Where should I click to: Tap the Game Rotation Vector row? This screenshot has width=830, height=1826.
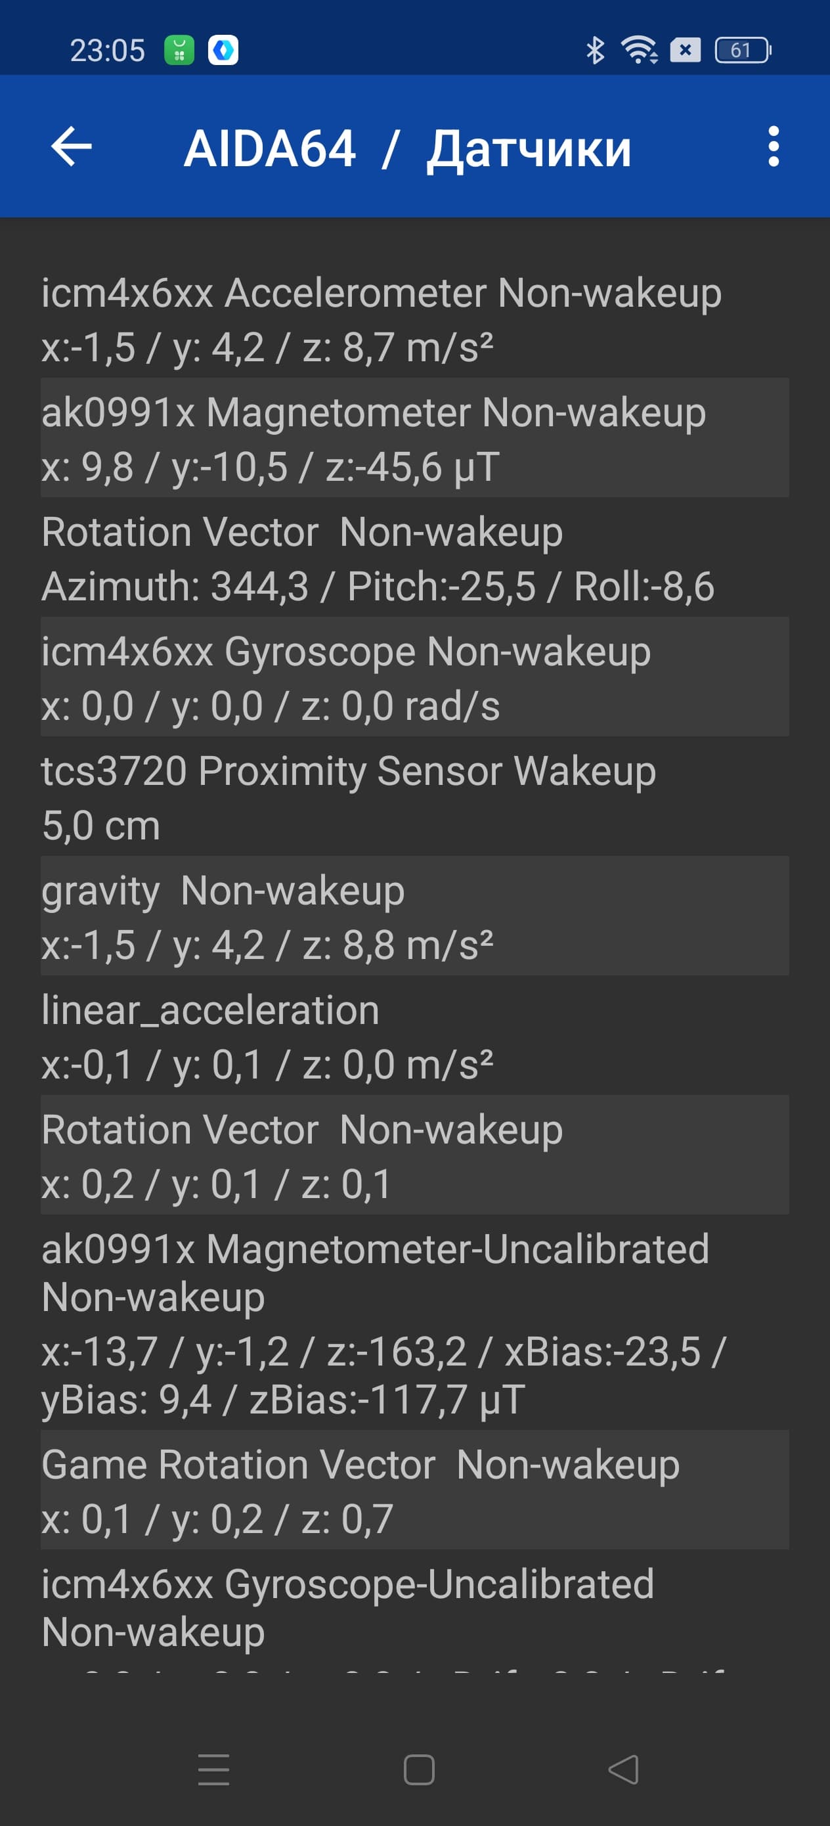coord(414,1490)
